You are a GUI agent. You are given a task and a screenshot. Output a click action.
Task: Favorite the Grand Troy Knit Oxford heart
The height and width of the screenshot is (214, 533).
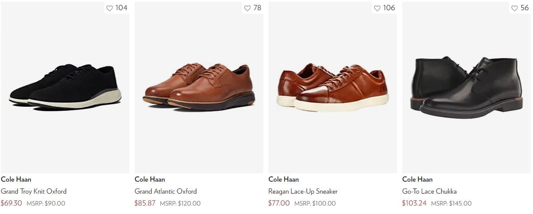click(x=110, y=8)
